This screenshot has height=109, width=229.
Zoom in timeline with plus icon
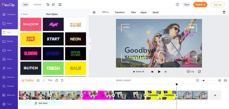pos(220,80)
